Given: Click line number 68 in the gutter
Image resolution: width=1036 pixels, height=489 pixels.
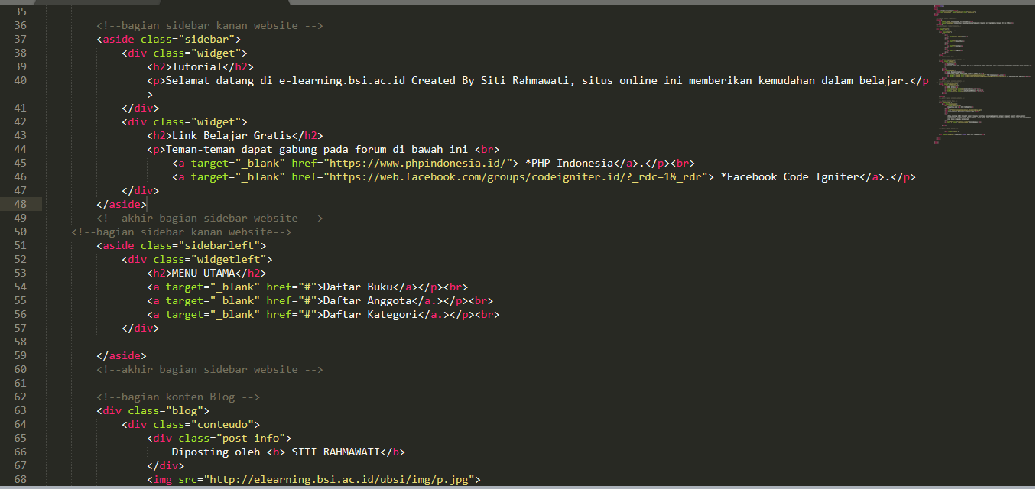Looking at the screenshot, I should (19, 479).
